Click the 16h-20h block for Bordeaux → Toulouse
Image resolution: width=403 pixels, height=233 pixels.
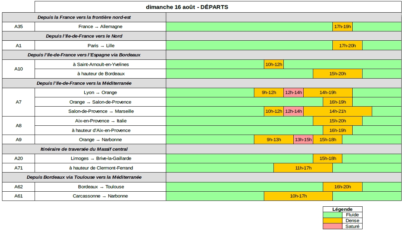click(342, 187)
